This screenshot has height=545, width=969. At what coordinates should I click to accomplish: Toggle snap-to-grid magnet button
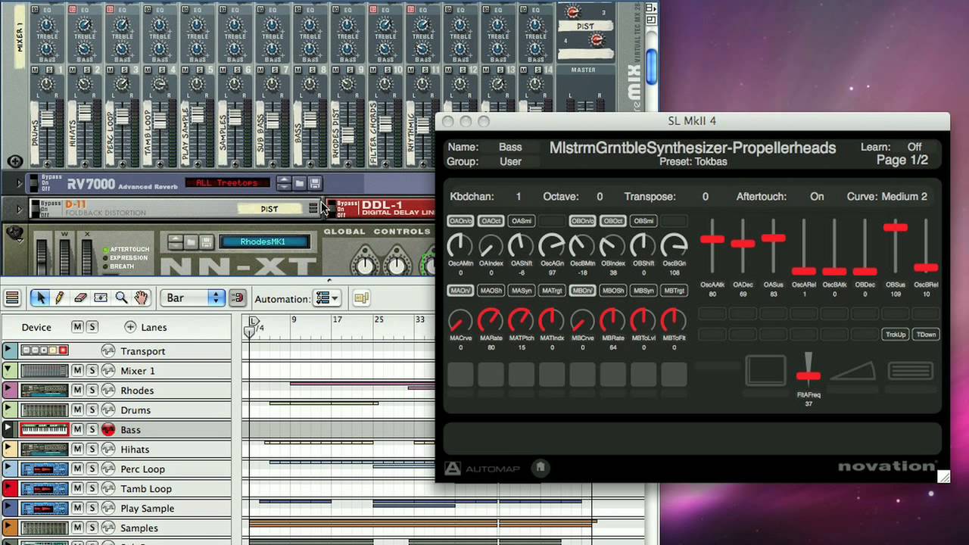pyautogui.click(x=238, y=298)
